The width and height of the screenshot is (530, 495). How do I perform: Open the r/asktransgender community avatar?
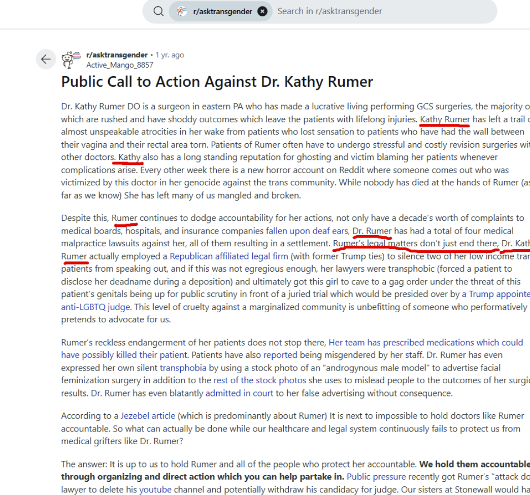pyautogui.click(x=71, y=59)
